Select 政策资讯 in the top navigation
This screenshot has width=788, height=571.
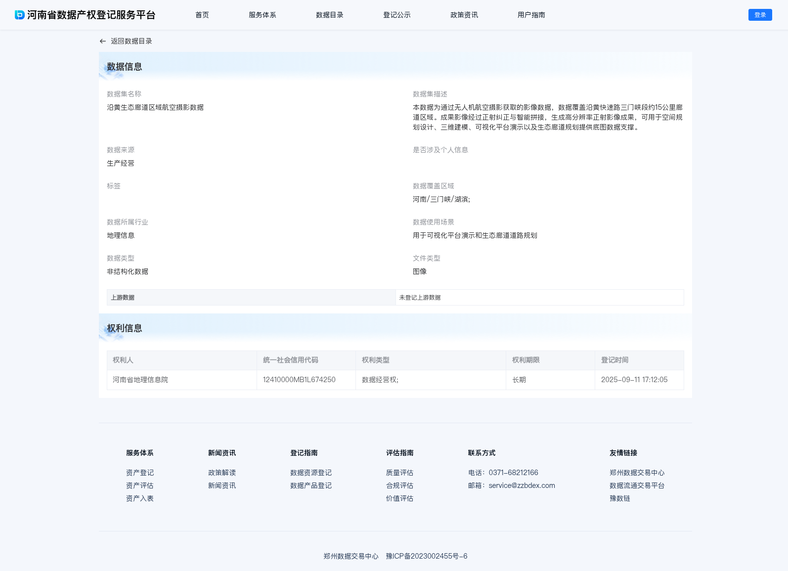[464, 15]
